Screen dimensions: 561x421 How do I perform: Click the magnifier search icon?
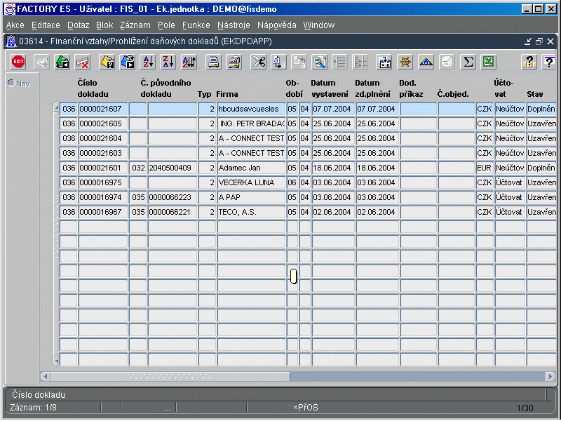point(320,62)
